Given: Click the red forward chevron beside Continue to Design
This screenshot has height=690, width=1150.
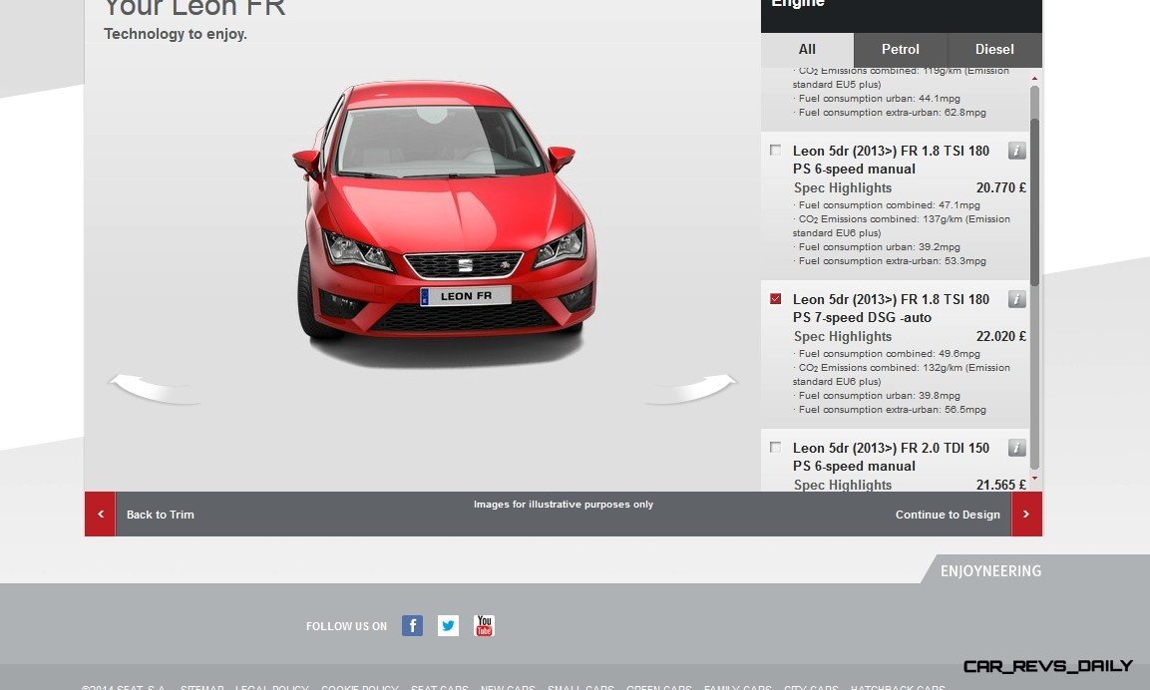Looking at the screenshot, I should 1026,515.
